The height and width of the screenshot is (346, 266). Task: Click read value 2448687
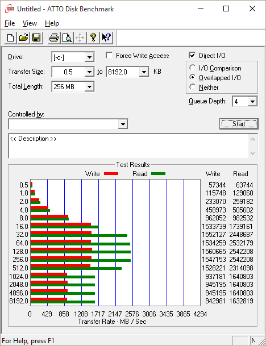tap(241, 234)
